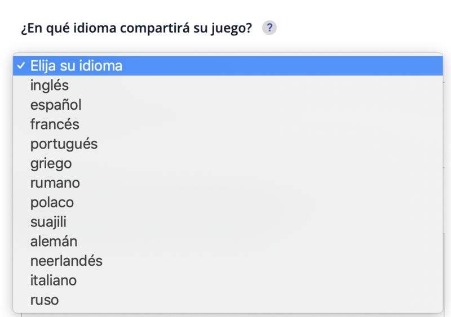Screen dimensions: 451x317
Task: Pick español as the game language
Action: pyautogui.click(x=56, y=105)
